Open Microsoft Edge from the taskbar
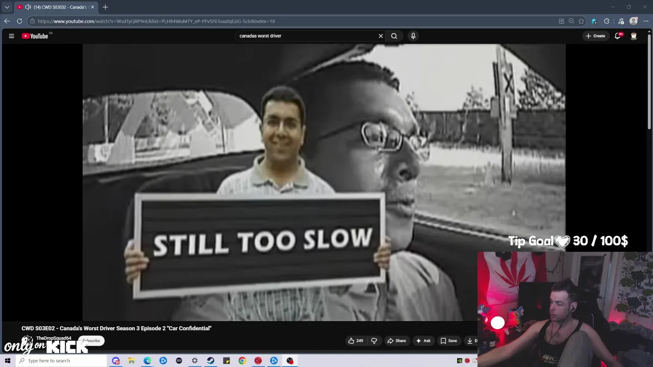 click(x=147, y=360)
